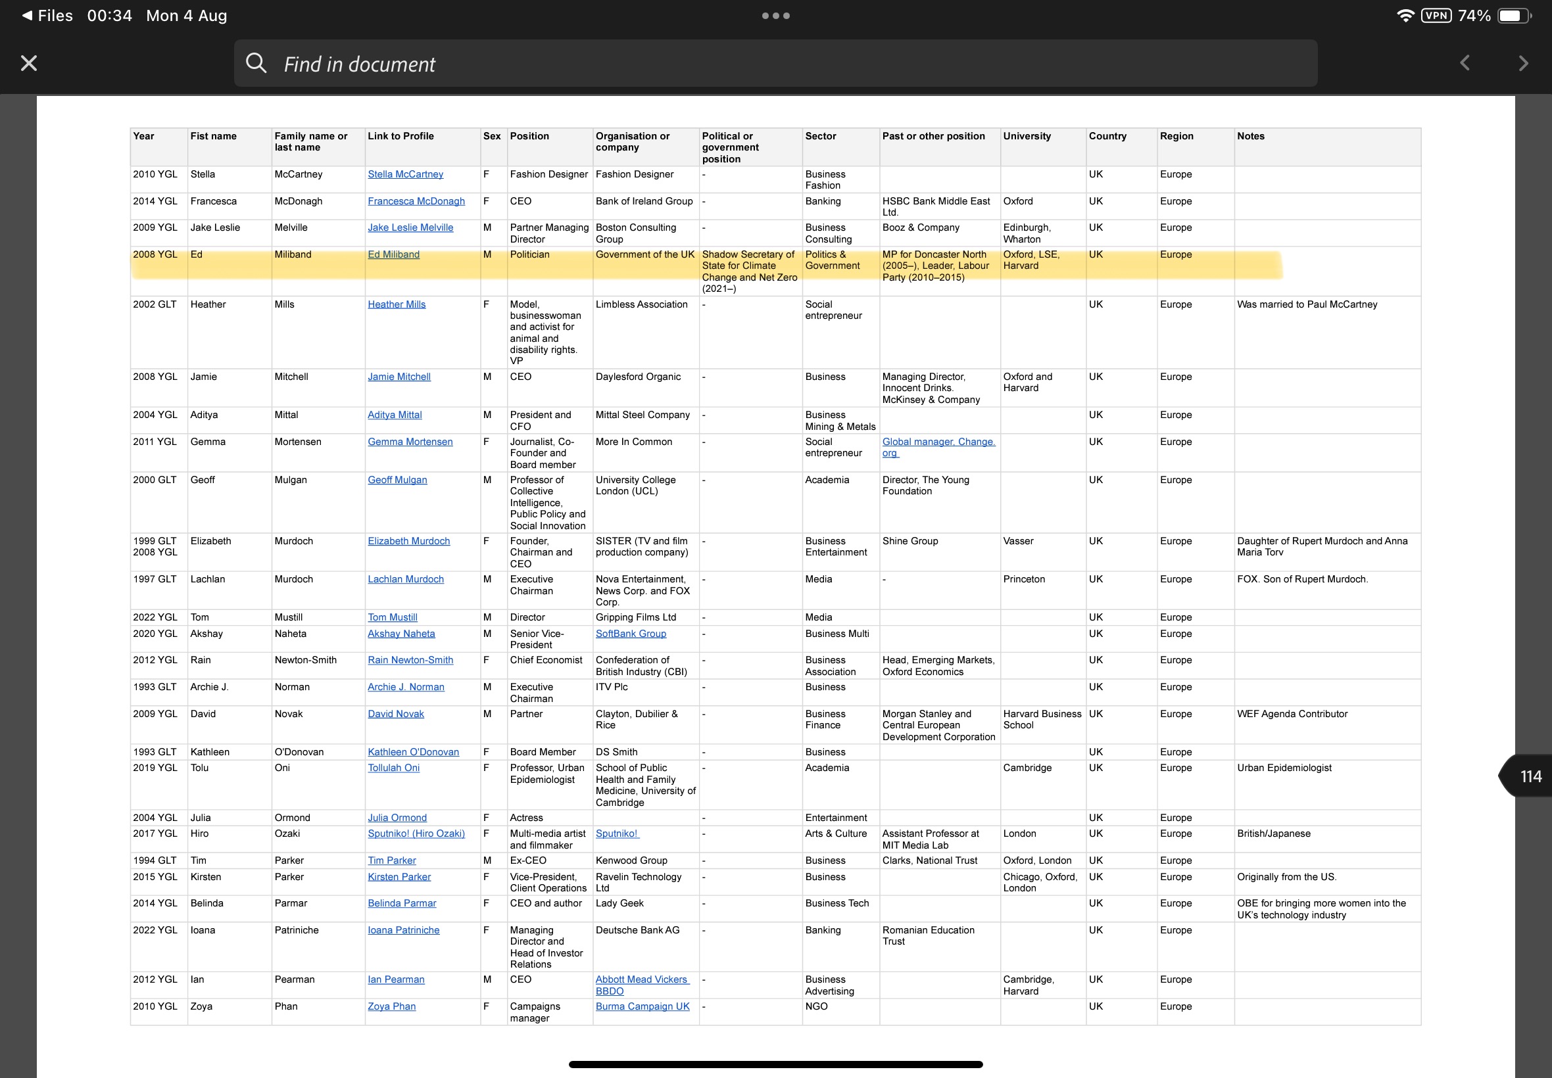Open Stella McCartney profile link
This screenshot has width=1552, height=1078.
click(x=405, y=174)
